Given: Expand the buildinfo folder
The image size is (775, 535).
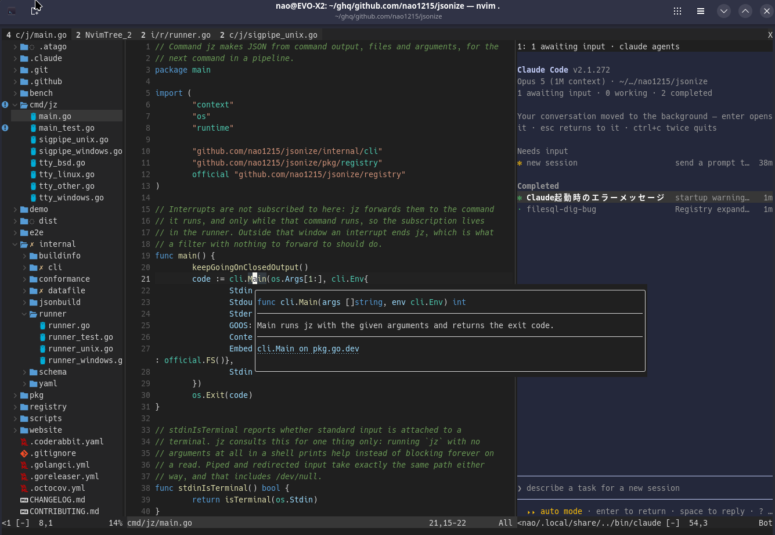Looking at the screenshot, I should tap(24, 256).
